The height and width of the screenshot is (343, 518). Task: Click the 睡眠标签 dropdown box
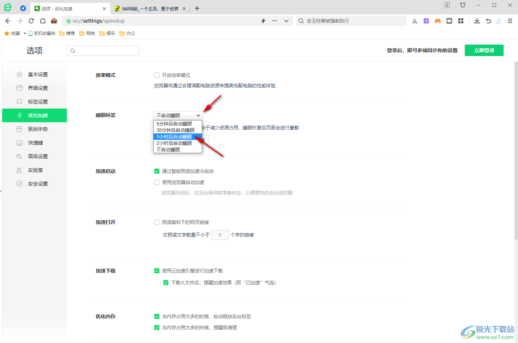click(x=178, y=115)
